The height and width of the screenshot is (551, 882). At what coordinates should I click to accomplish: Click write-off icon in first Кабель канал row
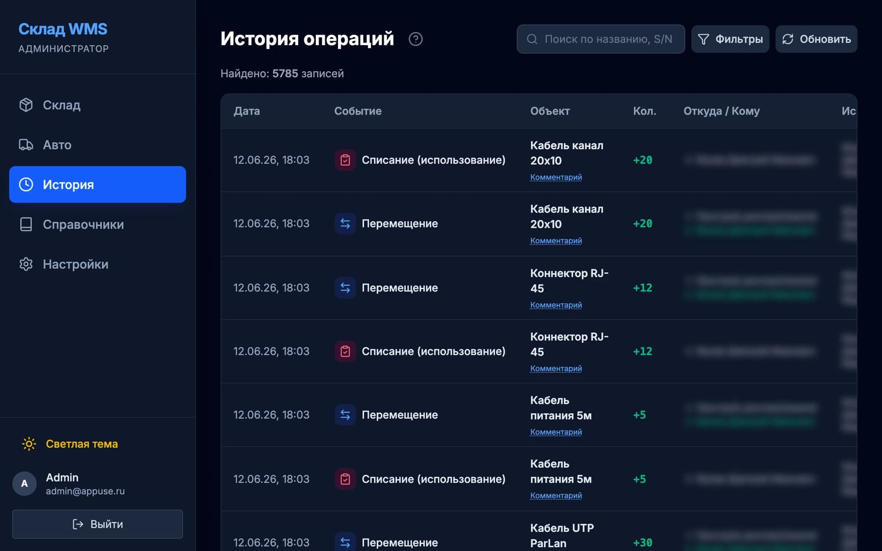(x=345, y=160)
